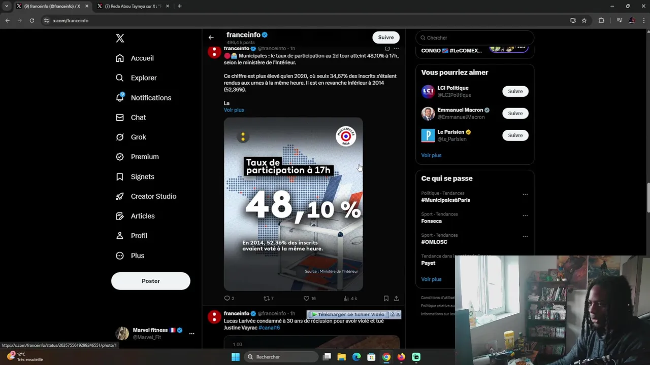Image resolution: width=650 pixels, height=365 pixels.
Task: Follow Le Parisien
Action: pos(515,135)
